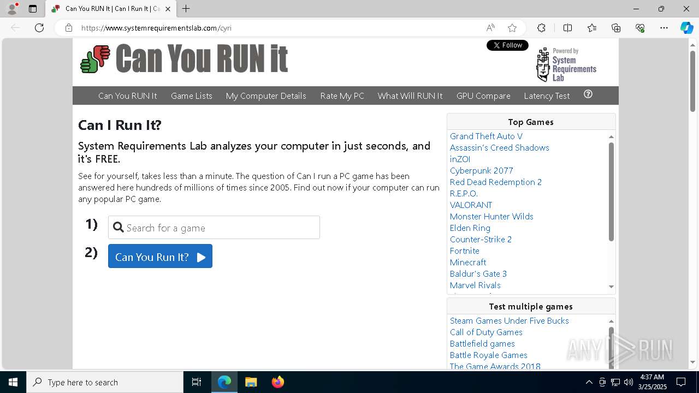699x393 pixels.
Task: Click the Can You Run It? button
Action: click(x=160, y=256)
